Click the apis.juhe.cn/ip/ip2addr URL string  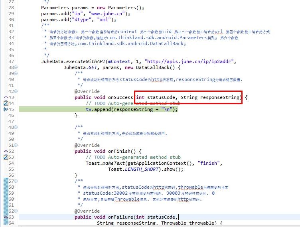tap(189, 61)
